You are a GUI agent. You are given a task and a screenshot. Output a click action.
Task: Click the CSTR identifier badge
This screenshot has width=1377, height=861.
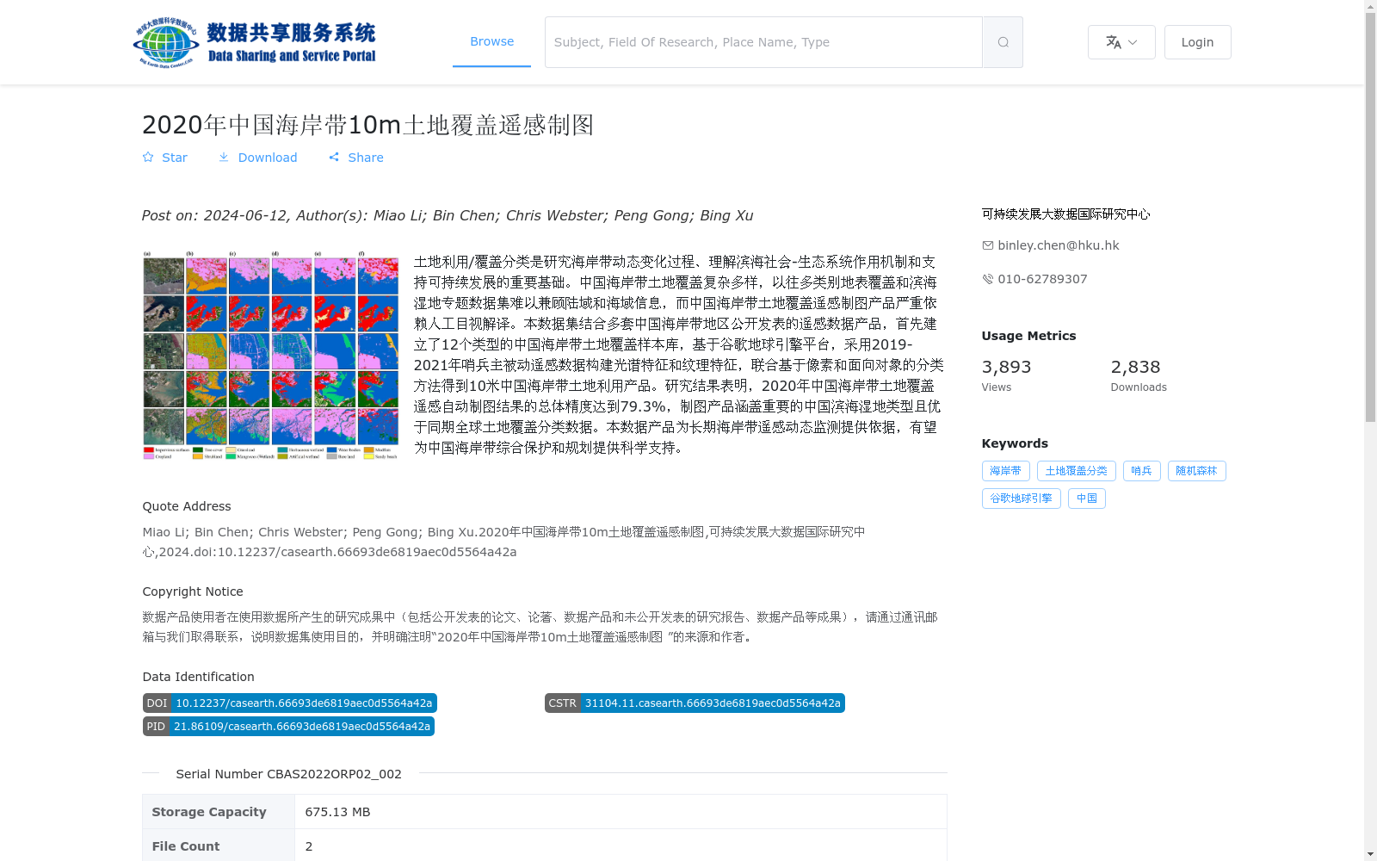[x=695, y=703]
